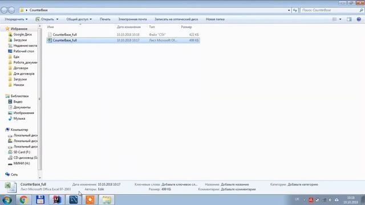This screenshot has height=205, width=365.
Task: Open the network tray icon
Action: tap(325, 200)
